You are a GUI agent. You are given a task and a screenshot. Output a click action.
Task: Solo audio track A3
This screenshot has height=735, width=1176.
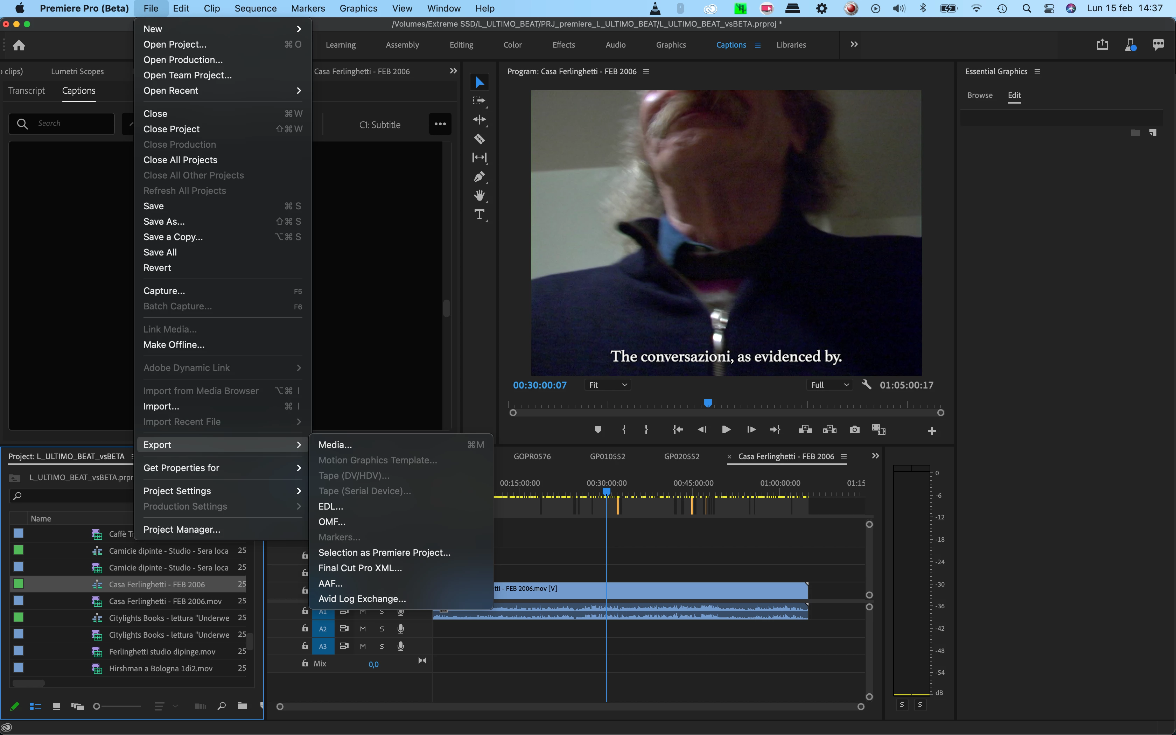pyautogui.click(x=381, y=646)
